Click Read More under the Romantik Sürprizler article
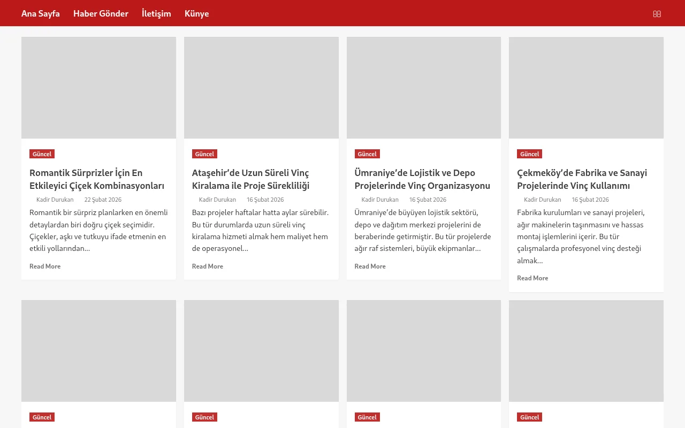This screenshot has width=685, height=428. coord(45,266)
